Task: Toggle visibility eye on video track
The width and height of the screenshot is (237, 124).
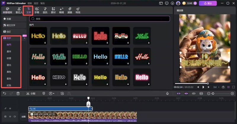Action: pos(10,117)
